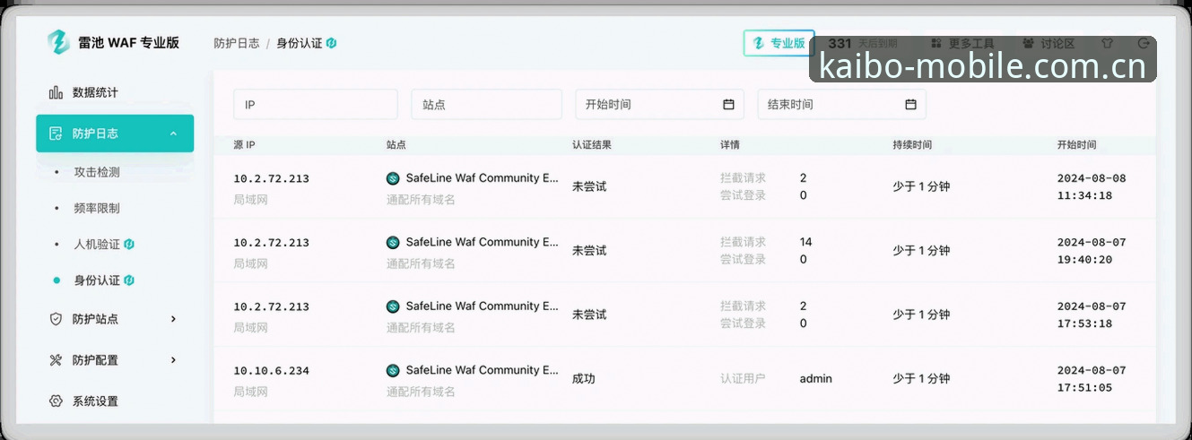
Task: Click the 源 IP column header
Action: coord(245,144)
